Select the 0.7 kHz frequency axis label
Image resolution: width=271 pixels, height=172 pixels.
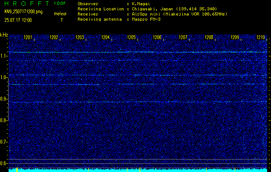click(x=3, y=142)
